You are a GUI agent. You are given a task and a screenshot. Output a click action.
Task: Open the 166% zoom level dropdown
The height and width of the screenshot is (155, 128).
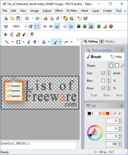pos(26,26)
